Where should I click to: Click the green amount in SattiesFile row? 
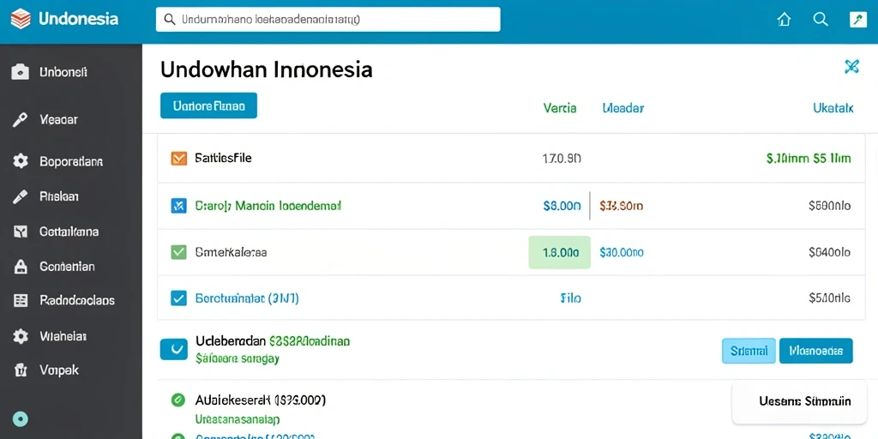pos(808,159)
